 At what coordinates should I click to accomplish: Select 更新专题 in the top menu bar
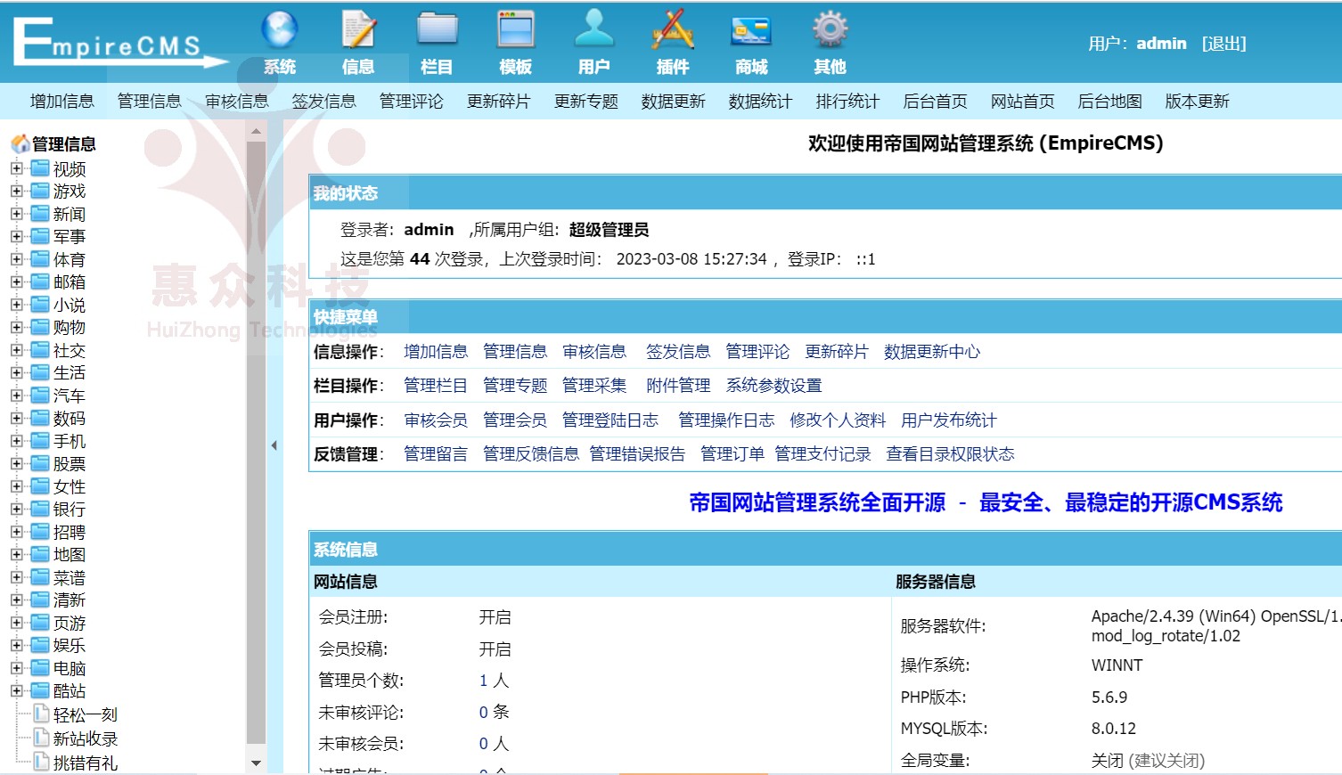click(x=585, y=102)
